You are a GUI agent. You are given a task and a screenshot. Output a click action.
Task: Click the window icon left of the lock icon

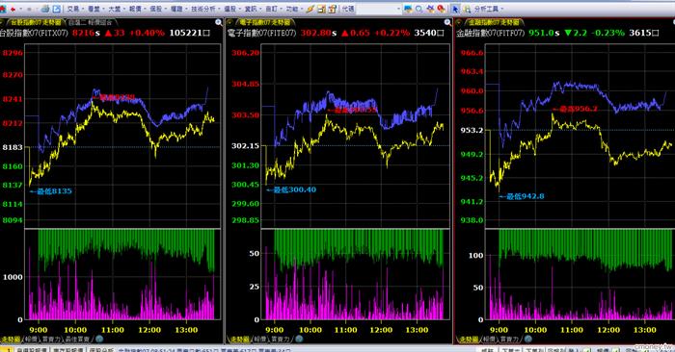click(x=321, y=9)
